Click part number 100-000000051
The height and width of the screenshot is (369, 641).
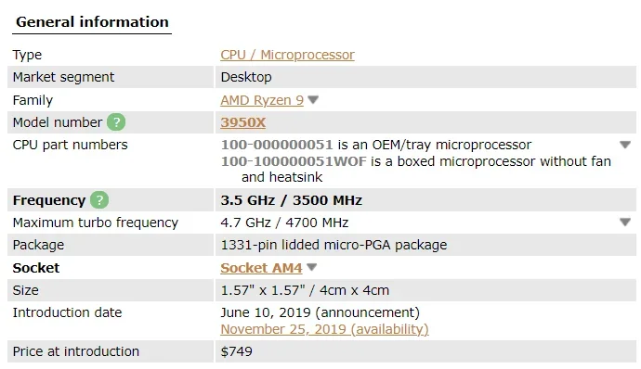point(277,145)
